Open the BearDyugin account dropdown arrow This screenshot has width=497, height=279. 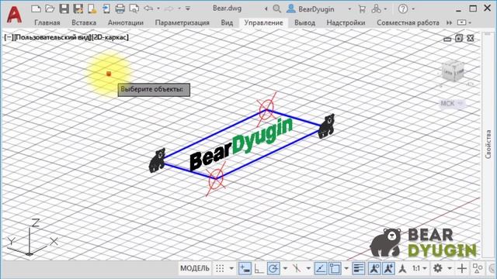pos(349,9)
